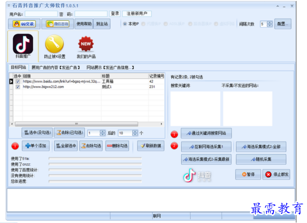Click 刷新数据 refresh button
Viewport: 307px width, 223px height.
[x=151, y=146]
